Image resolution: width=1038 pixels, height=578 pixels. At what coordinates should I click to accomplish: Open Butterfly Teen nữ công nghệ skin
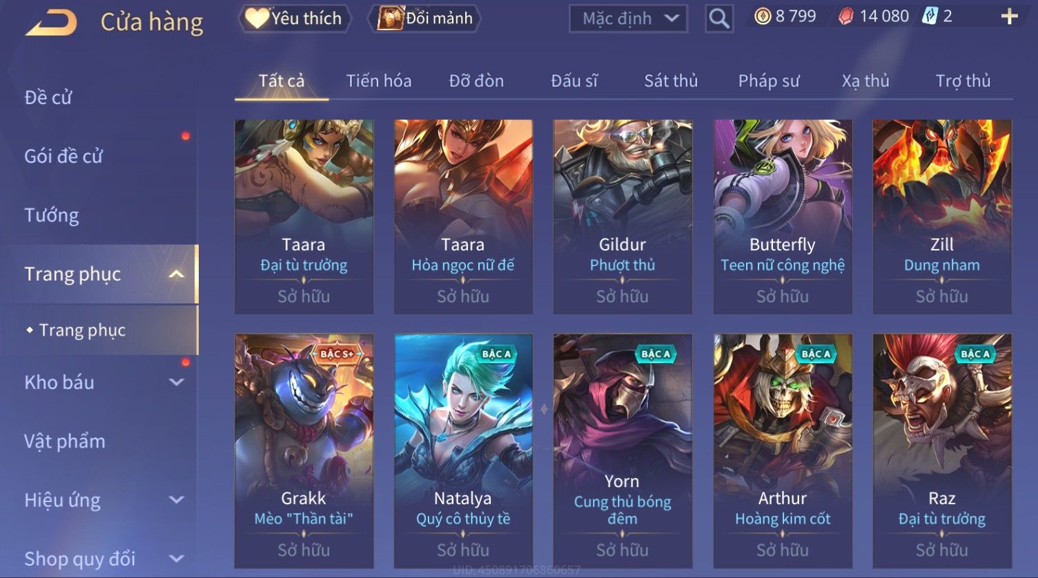click(x=783, y=217)
